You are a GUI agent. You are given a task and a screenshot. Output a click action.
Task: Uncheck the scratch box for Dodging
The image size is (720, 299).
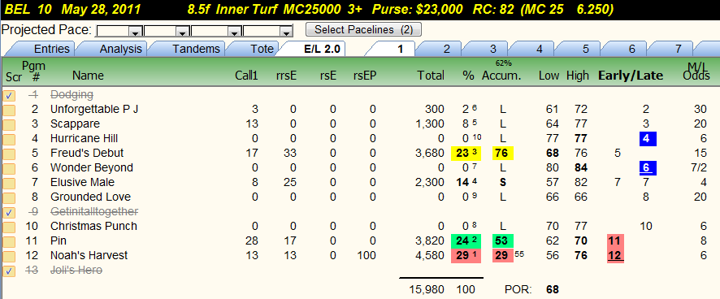point(9,96)
